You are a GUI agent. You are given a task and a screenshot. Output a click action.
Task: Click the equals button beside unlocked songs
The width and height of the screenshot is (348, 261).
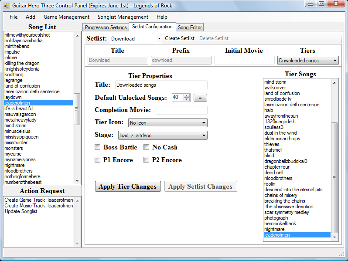pyautogui.click(x=200, y=98)
